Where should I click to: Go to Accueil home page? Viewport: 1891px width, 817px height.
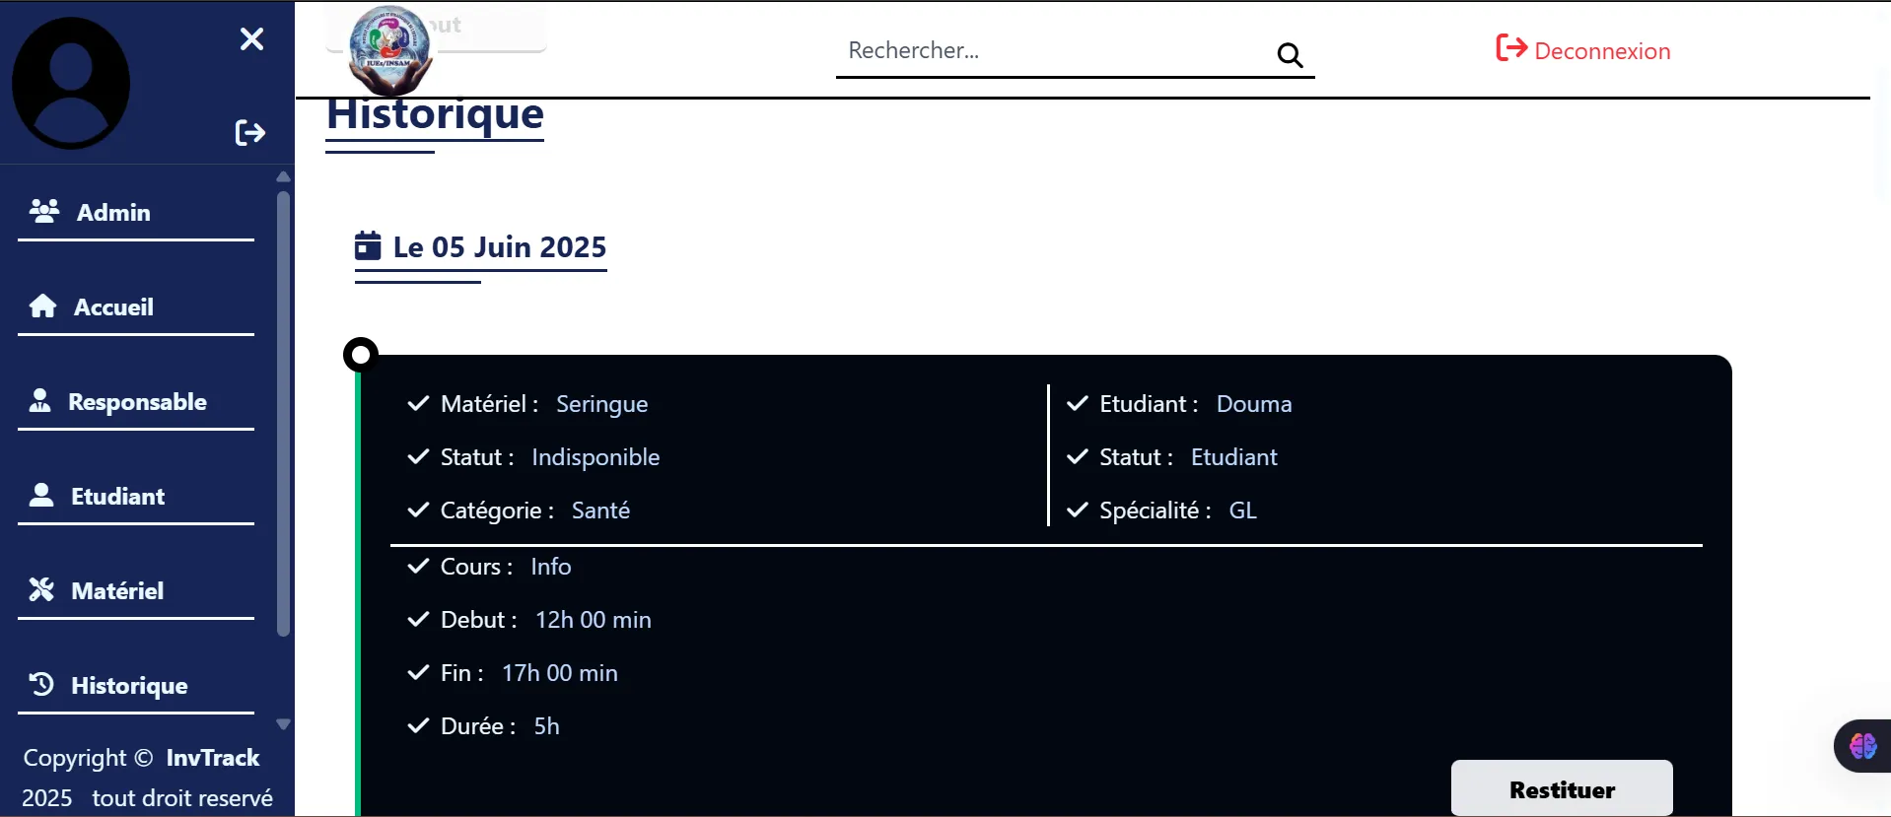(113, 306)
